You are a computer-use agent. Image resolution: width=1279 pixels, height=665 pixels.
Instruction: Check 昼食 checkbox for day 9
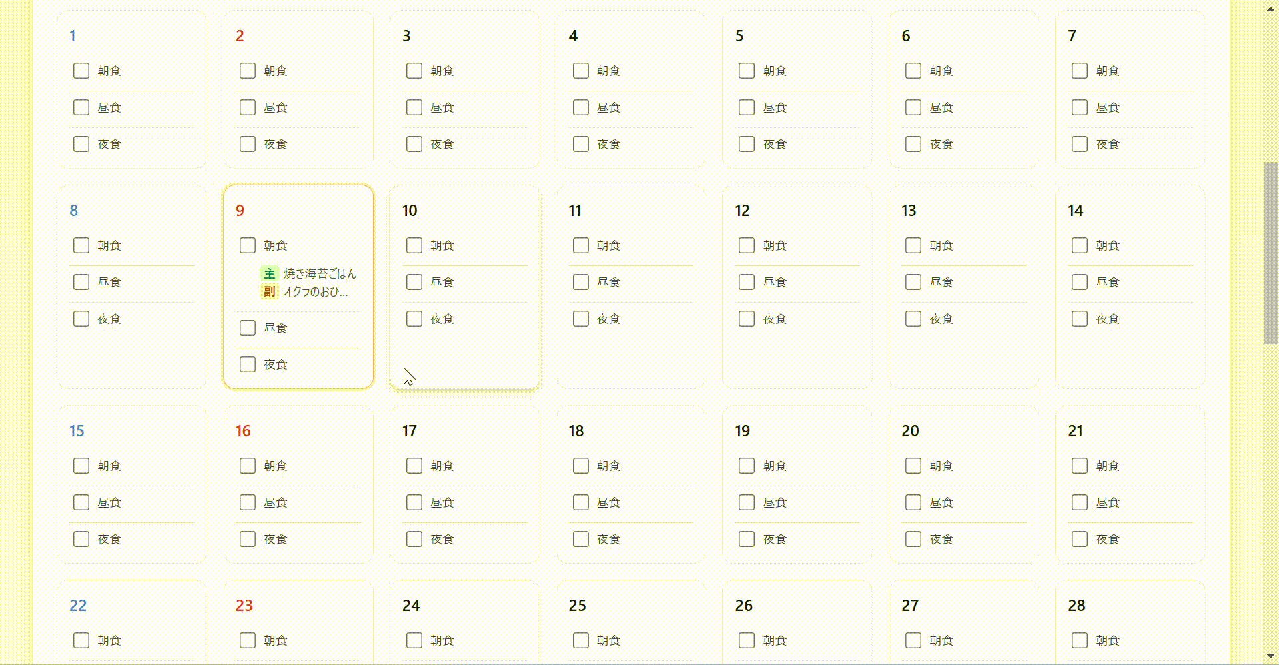click(x=248, y=328)
